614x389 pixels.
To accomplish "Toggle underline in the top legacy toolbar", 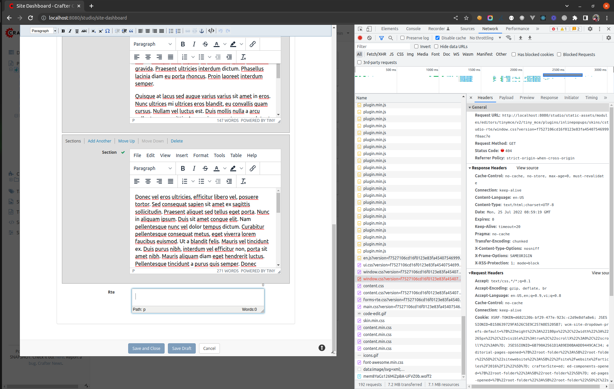I will click(x=77, y=31).
